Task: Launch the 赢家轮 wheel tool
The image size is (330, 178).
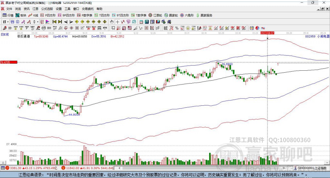Action: click(x=171, y=15)
